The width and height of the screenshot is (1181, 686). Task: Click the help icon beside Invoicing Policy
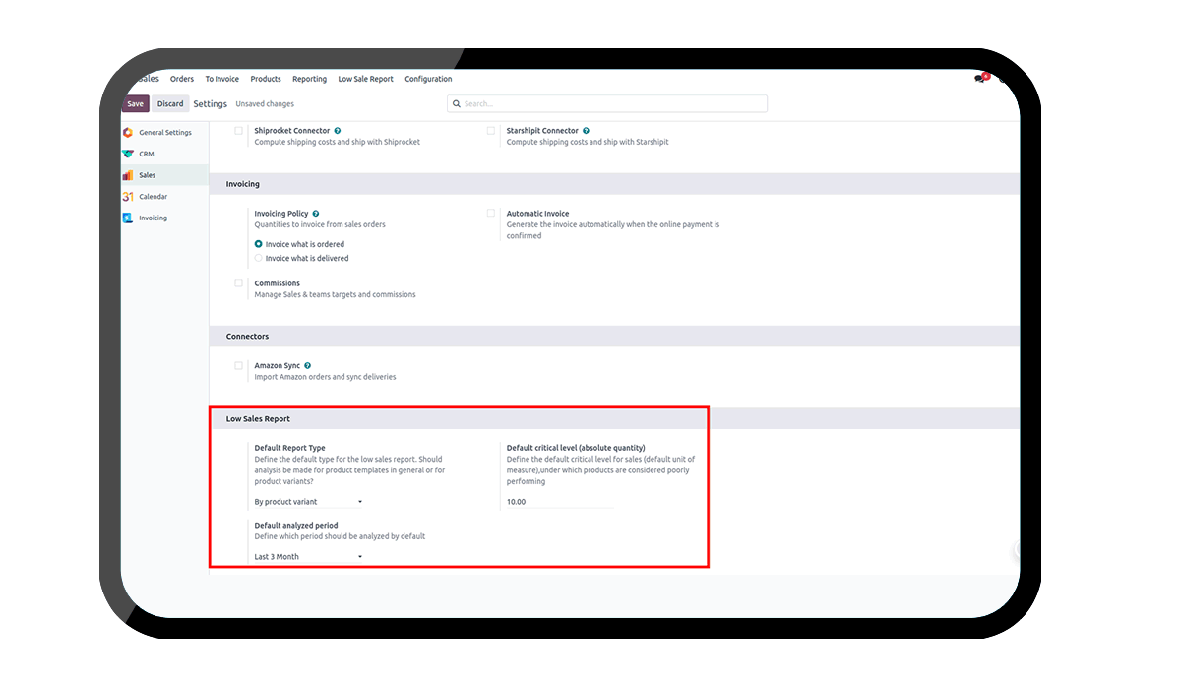[x=316, y=214]
